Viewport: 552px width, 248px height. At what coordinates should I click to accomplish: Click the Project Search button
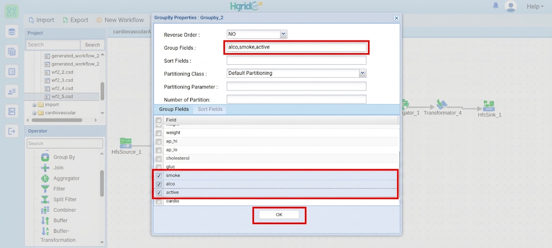(x=92, y=45)
